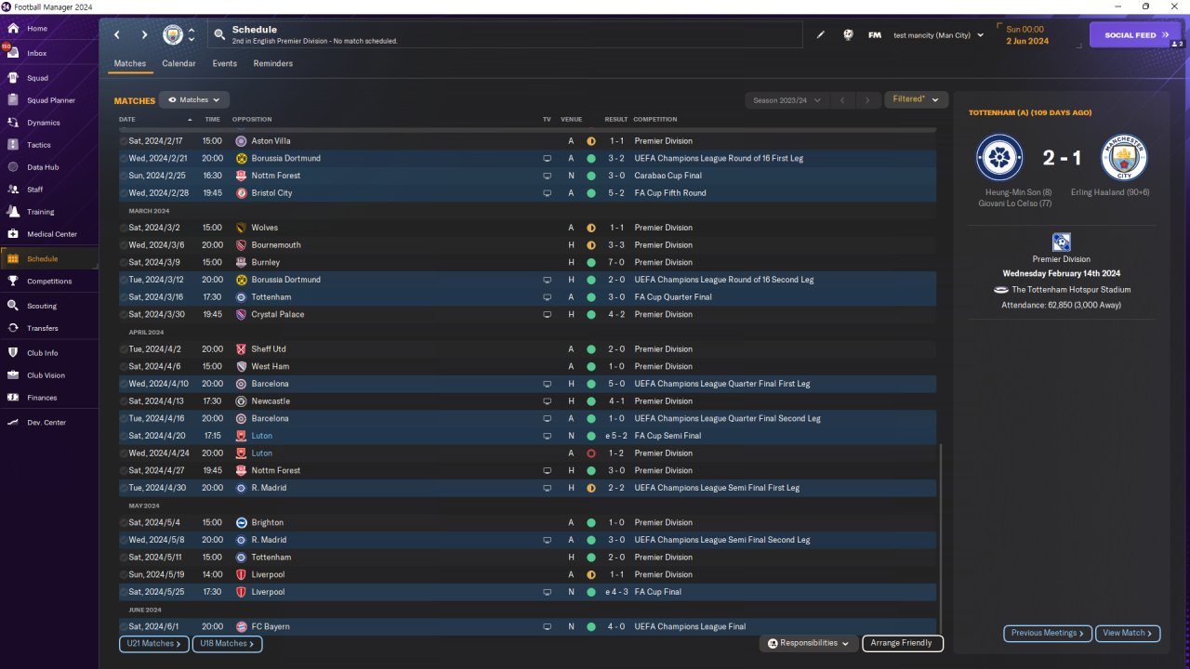Click the Aston Villa club badge

pos(242,141)
